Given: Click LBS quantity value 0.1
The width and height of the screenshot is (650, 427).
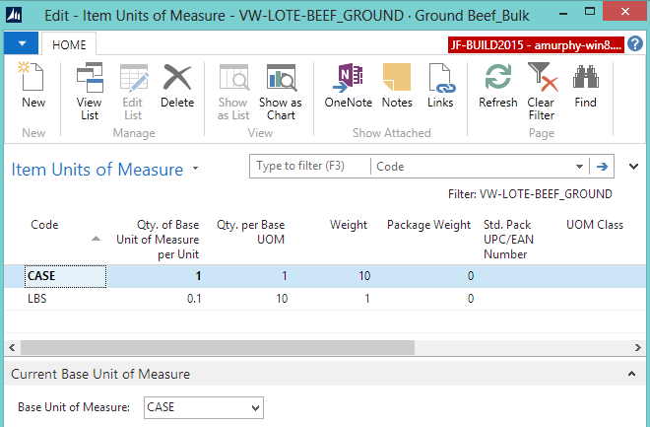Looking at the screenshot, I should (x=194, y=299).
